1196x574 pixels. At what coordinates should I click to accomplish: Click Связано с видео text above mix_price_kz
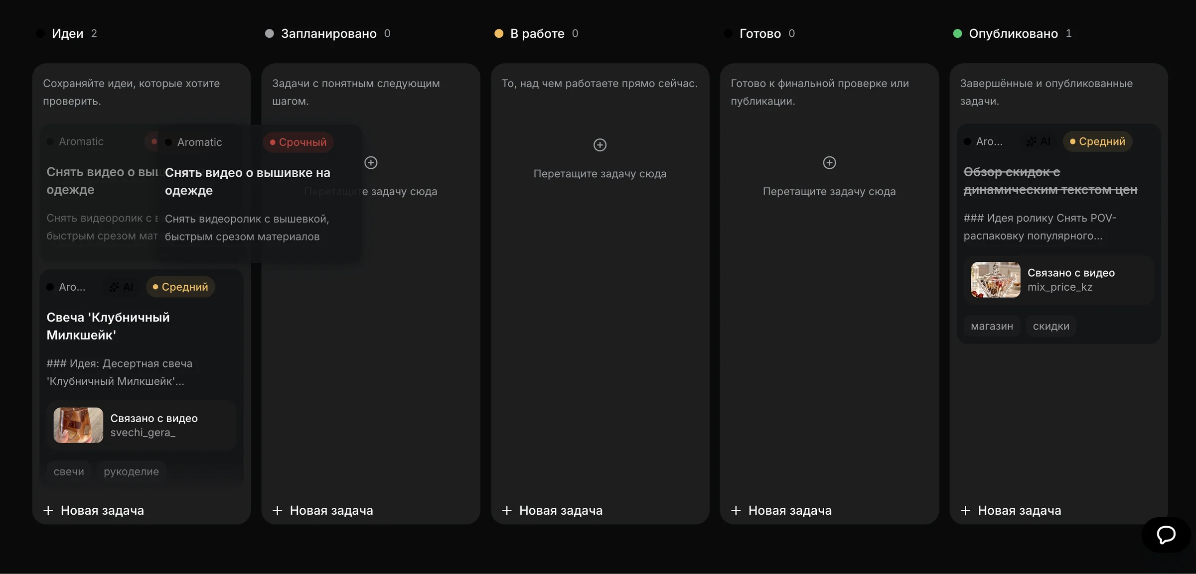1071,273
